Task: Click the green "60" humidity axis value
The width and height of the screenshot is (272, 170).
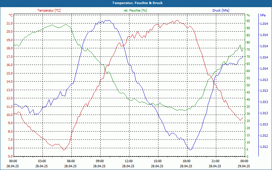Action: 248,71
